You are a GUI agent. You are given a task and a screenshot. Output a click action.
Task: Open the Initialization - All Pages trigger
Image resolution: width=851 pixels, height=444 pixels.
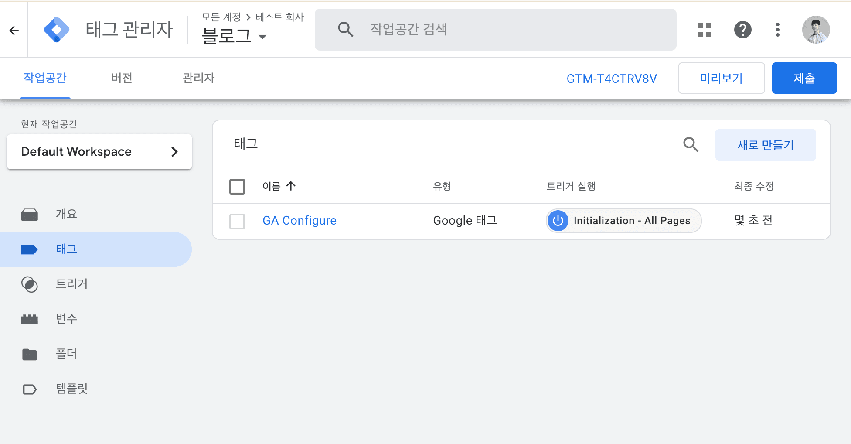[623, 220]
